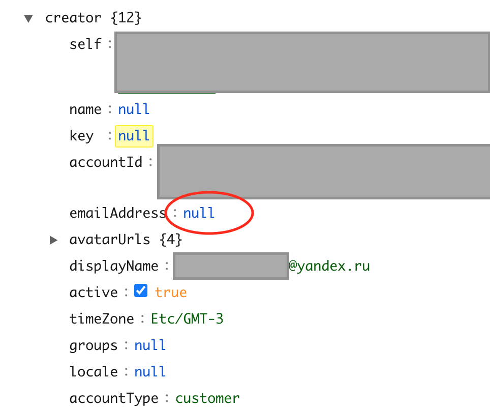Click the "groups" key label
Screen dimensions: 490x409
point(94,346)
